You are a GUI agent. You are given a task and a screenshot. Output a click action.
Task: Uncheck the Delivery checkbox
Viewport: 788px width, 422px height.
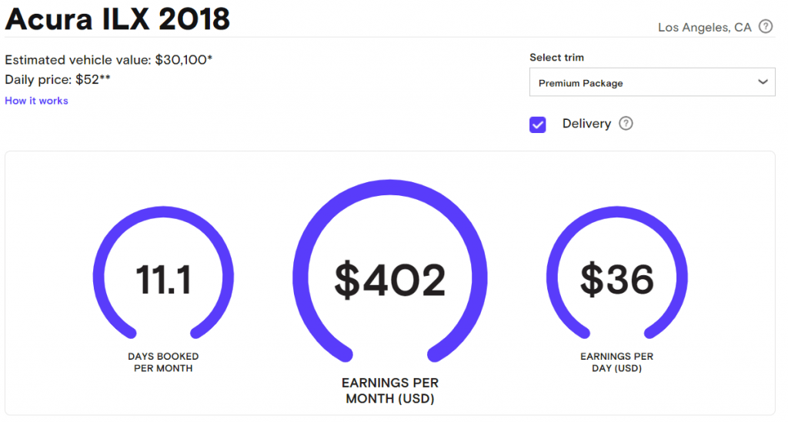click(538, 125)
